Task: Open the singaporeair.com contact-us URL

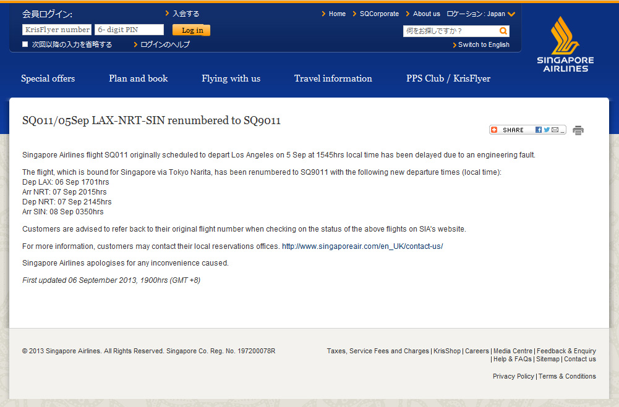Action: [362, 246]
